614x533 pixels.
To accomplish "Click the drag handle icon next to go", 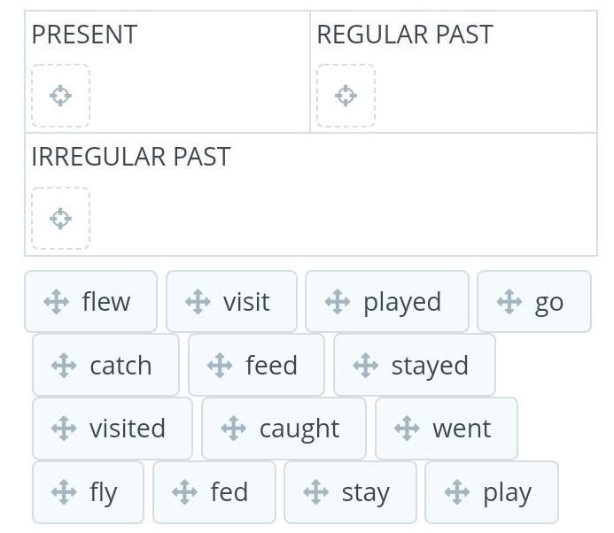I will pos(509,302).
